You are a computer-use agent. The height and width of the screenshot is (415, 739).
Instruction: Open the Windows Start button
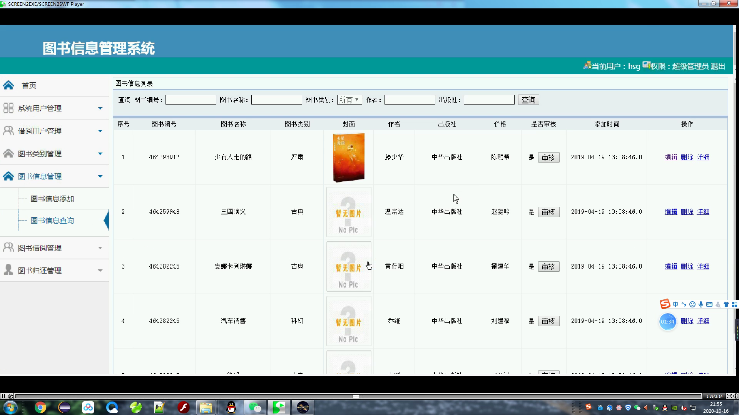[x=10, y=407]
